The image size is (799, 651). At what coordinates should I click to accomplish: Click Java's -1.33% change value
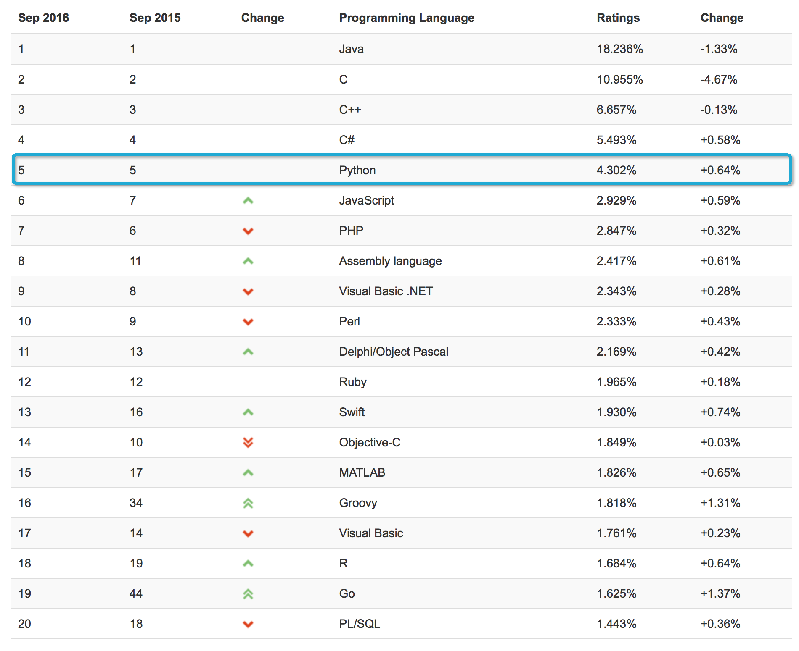point(719,49)
